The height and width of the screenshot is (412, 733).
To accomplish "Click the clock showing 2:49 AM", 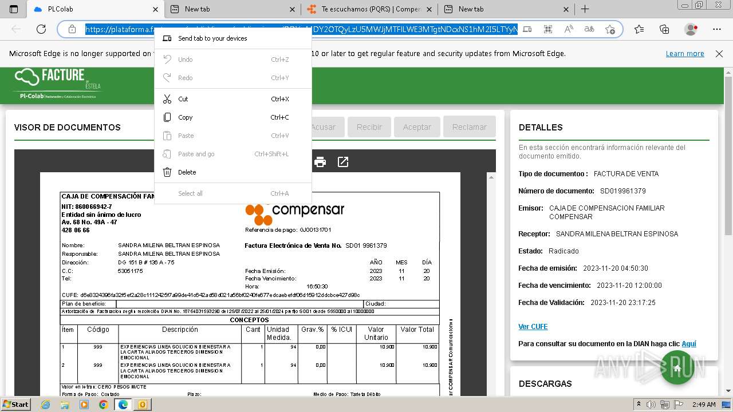I will pos(703,405).
